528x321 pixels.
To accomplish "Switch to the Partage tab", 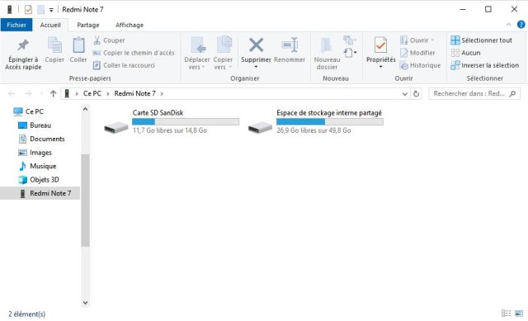I will (88, 25).
